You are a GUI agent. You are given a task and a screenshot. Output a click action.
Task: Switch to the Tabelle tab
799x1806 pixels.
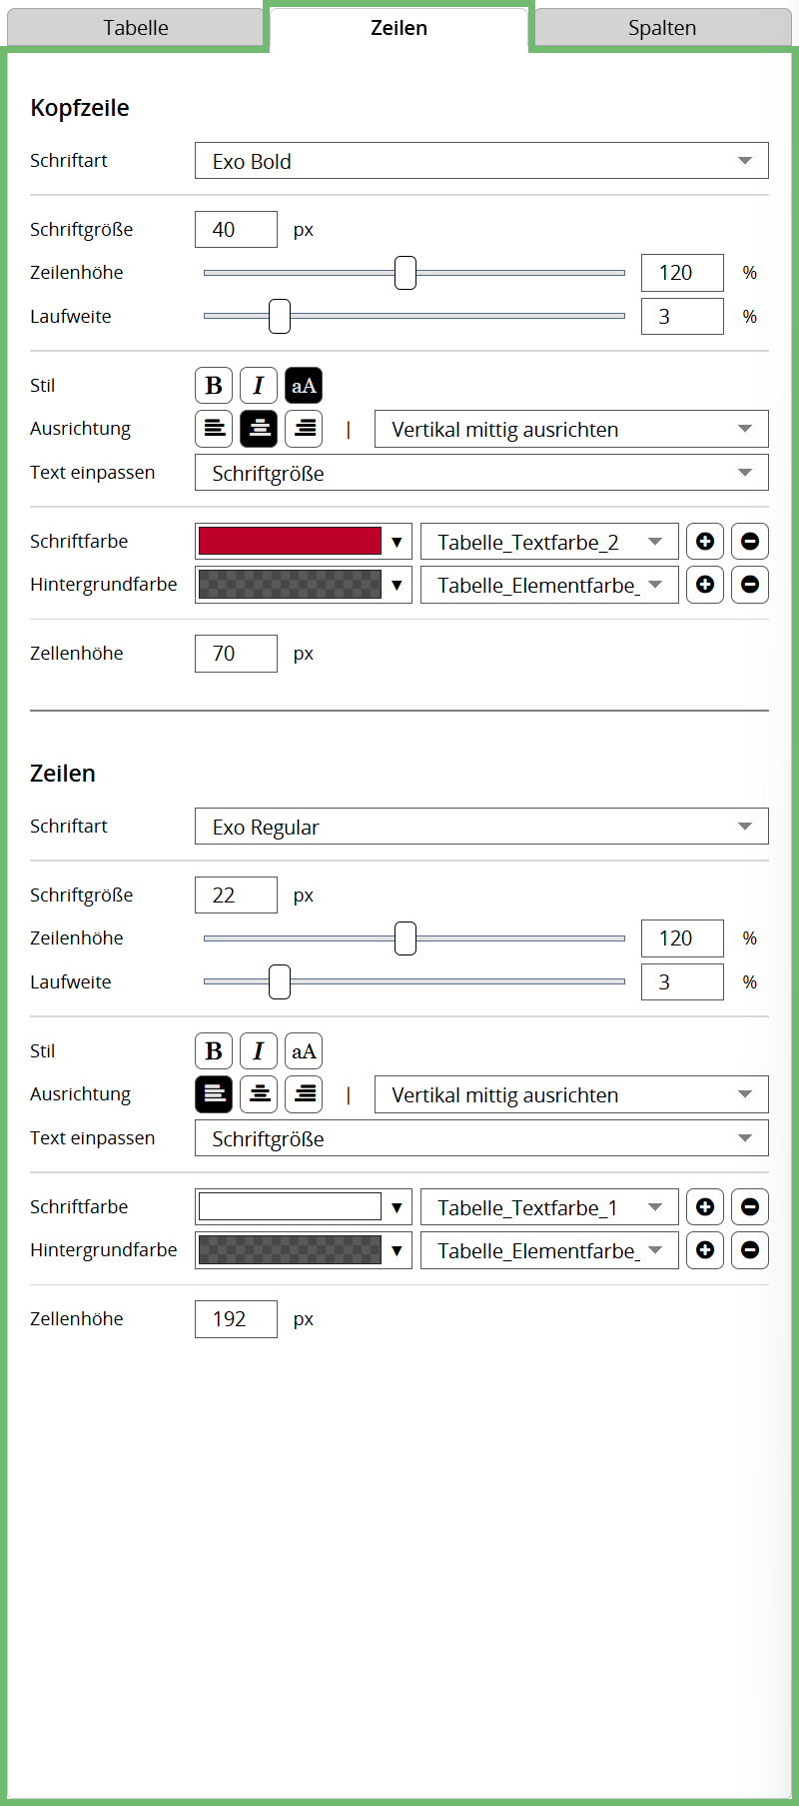click(136, 28)
